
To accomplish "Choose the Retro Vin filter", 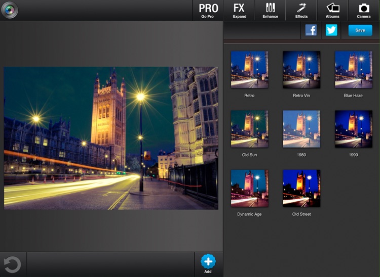I will pyautogui.click(x=301, y=70).
